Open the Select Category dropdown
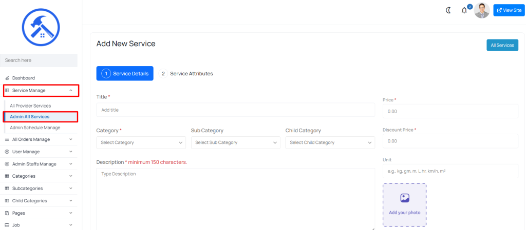 [141, 142]
